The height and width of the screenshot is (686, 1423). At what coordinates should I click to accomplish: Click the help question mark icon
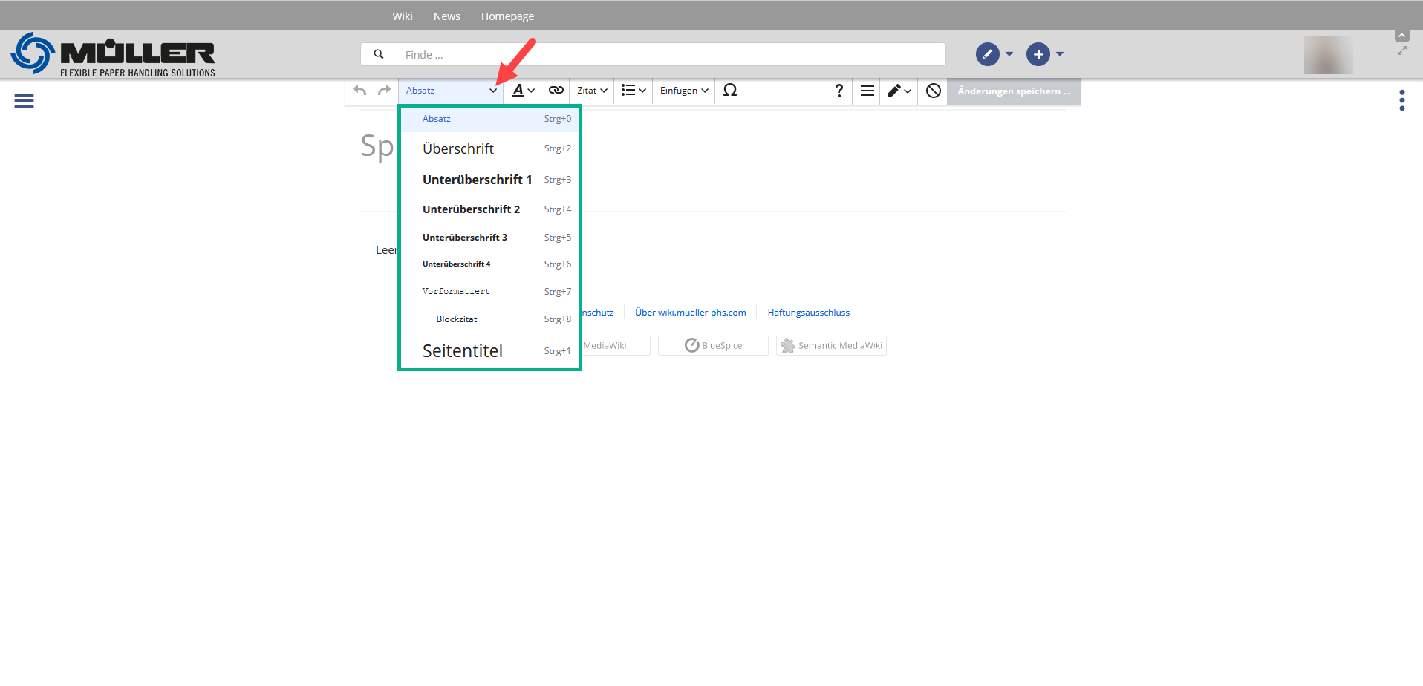pyautogui.click(x=839, y=91)
